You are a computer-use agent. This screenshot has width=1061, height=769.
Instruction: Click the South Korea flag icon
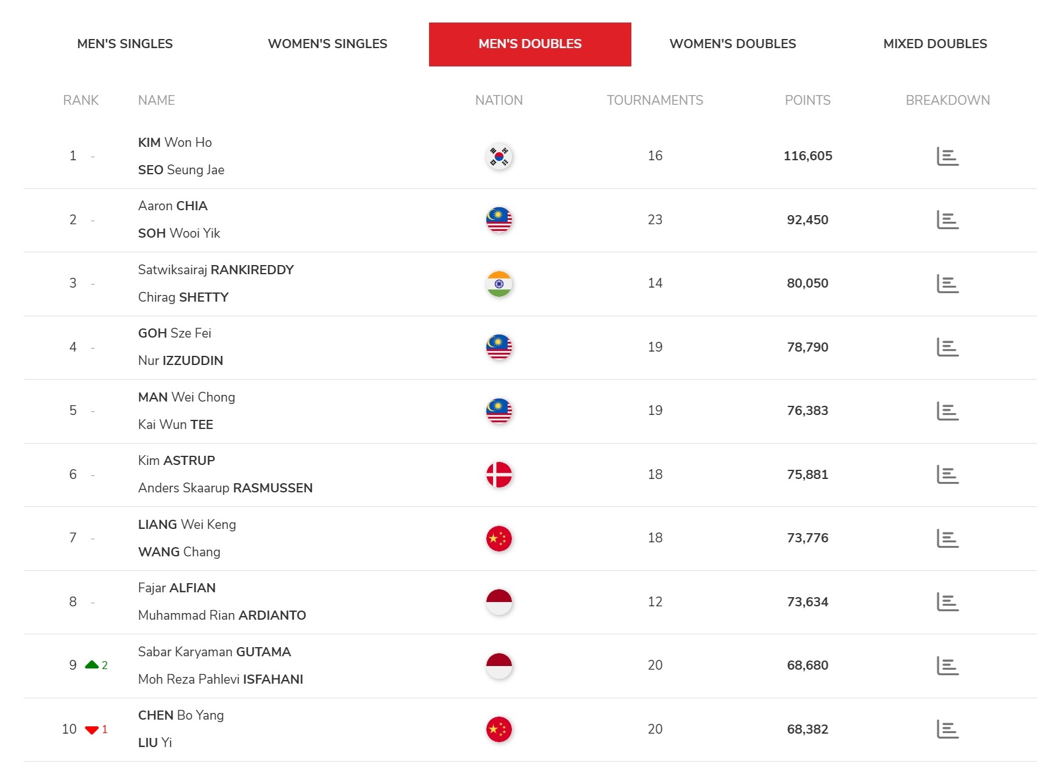coord(499,157)
